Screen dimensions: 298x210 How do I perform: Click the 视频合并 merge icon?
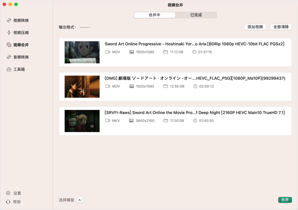coord(9,45)
